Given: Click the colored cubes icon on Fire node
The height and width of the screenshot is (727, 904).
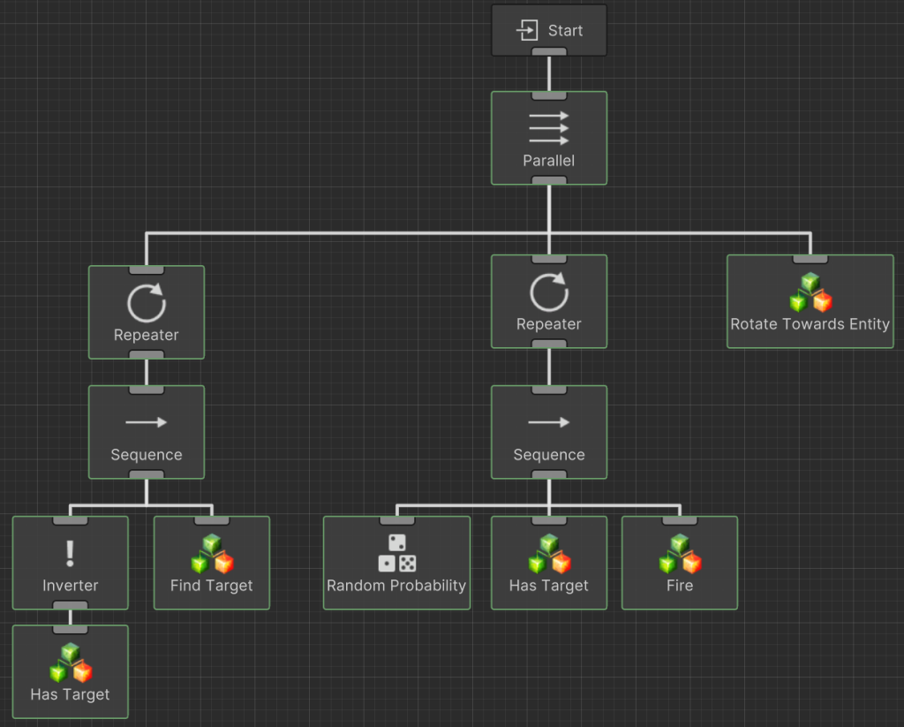Looking at the screenshot, I should point(679,554).
